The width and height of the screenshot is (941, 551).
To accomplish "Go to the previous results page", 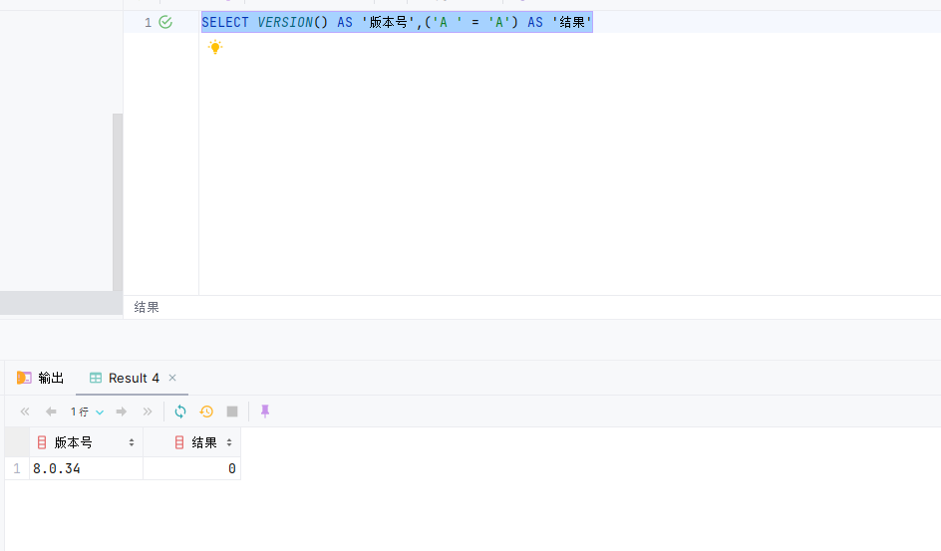I will click(x=51, y=412).
